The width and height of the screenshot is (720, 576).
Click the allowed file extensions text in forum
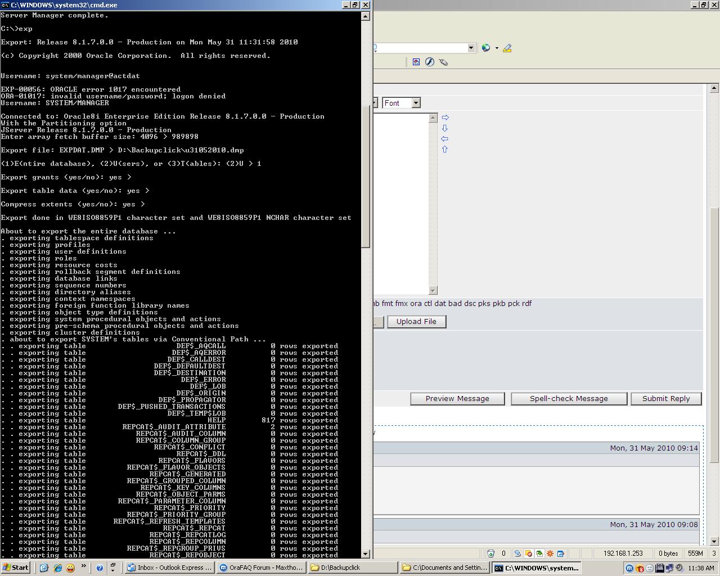pyautogui.click(x=453, y=303)
